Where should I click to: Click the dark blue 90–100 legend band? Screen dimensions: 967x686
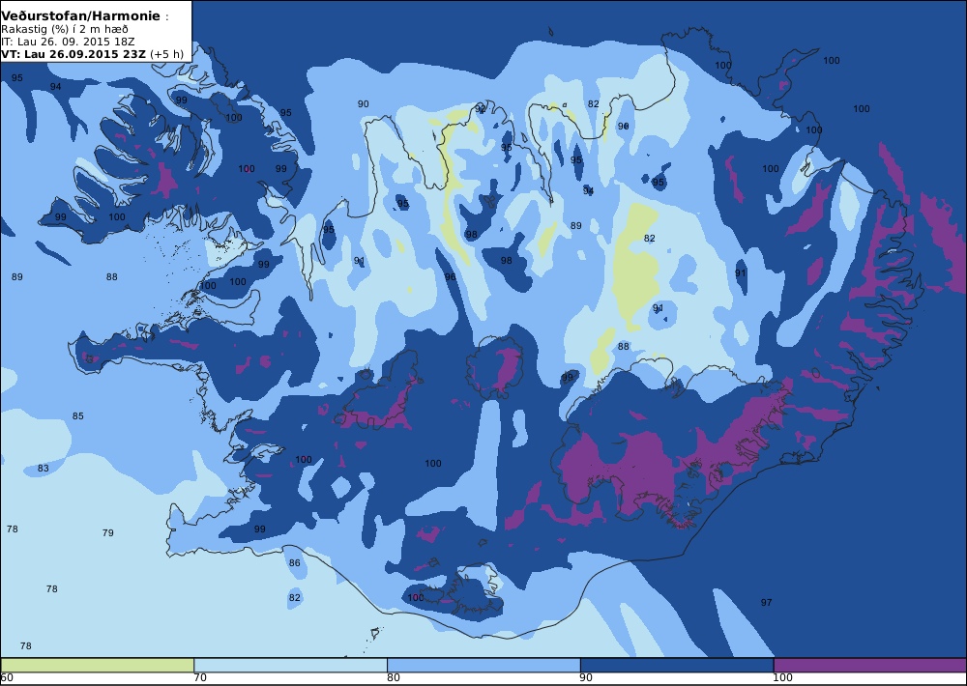pyautogui.click(x=677, y=665)
